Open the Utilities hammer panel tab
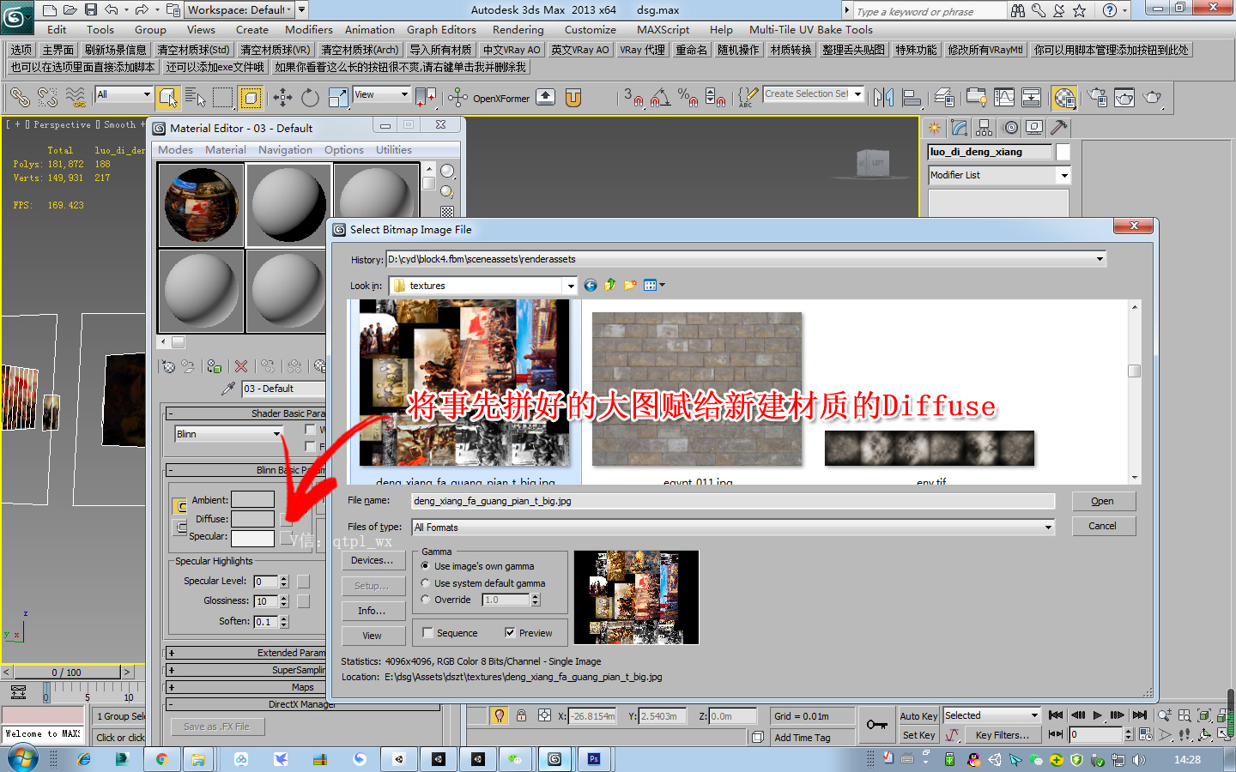The image size is (1236, 772). pyautogui.click(x=1059, y=128)
